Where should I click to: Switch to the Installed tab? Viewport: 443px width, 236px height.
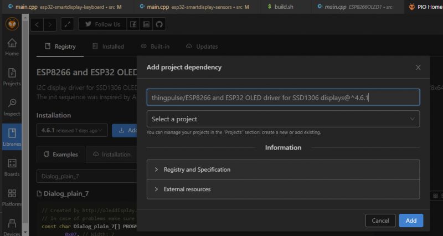pyautogui.click(x=108, y=47)
